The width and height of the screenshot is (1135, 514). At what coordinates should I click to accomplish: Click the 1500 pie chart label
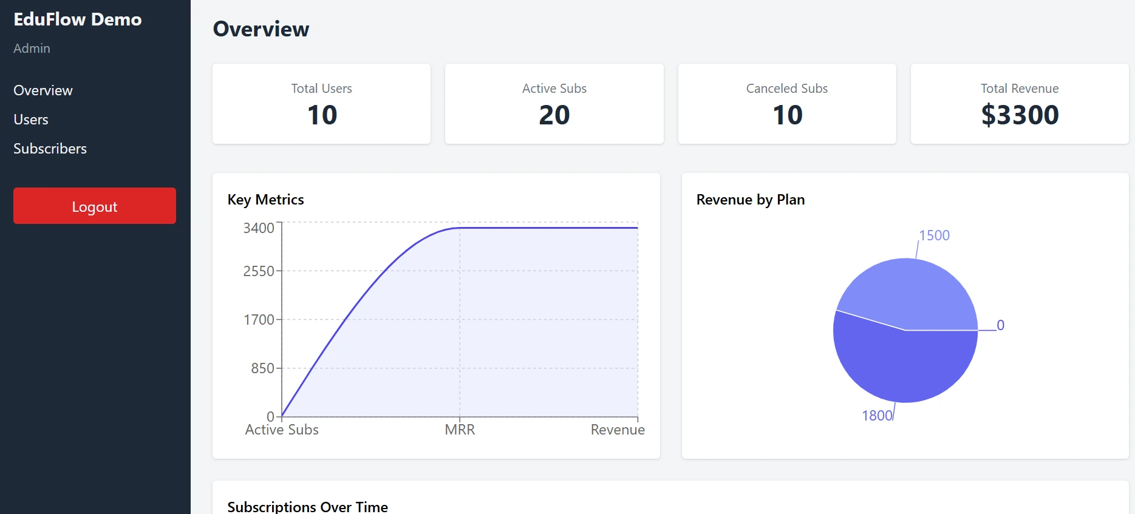[x=934, y=235]
